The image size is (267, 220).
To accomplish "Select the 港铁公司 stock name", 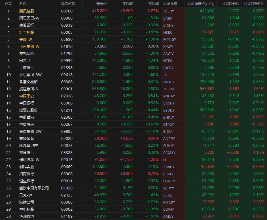I will tap(27, 202).
